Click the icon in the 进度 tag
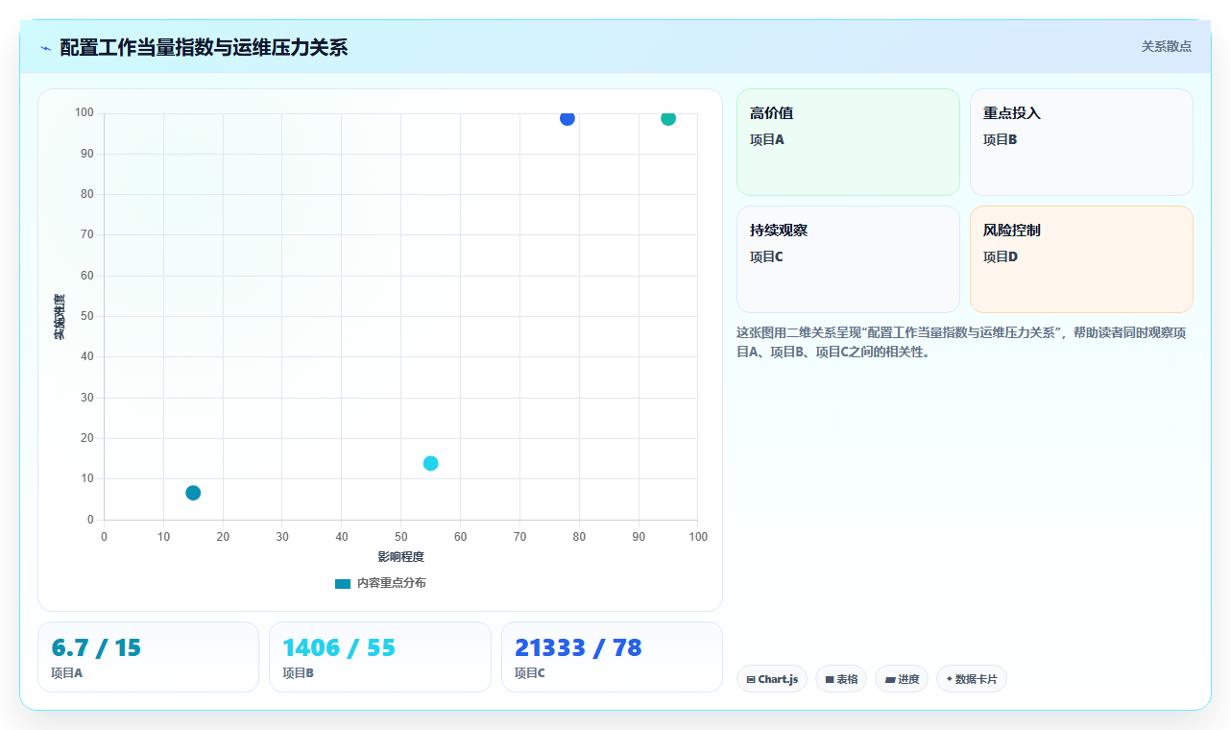Image resolution: width=1231 pixels, height=730 pixels. click(x=890, y=679)
